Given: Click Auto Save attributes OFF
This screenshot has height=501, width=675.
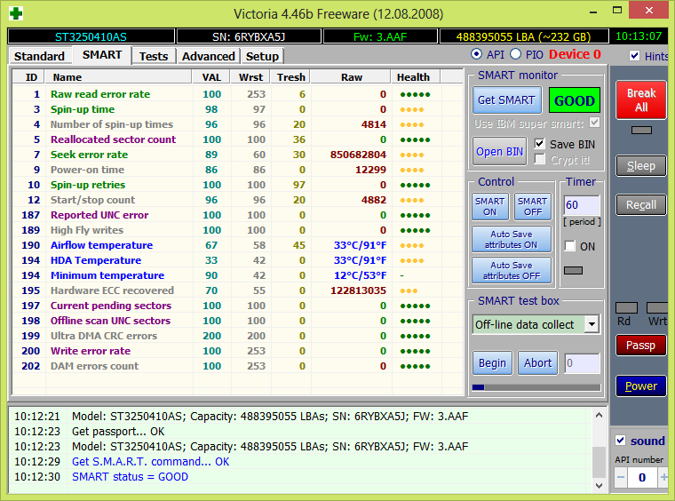Looking at the screenshot, I should [511, 270].
